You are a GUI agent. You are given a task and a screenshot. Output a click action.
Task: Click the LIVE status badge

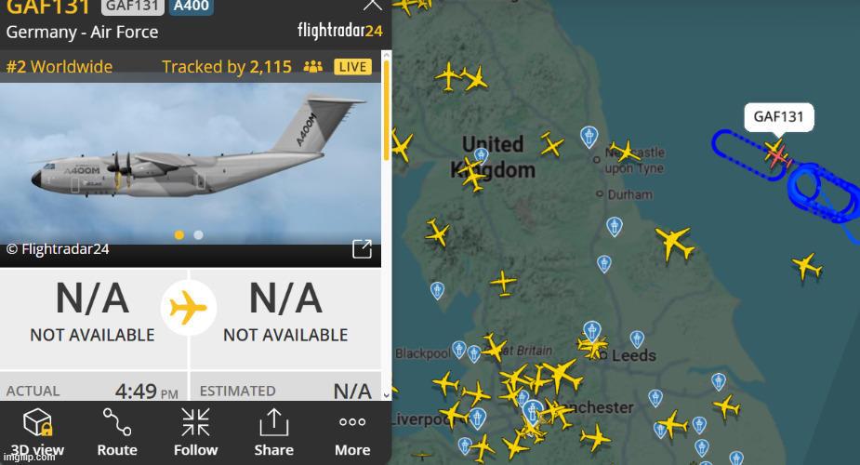point(352,67)
